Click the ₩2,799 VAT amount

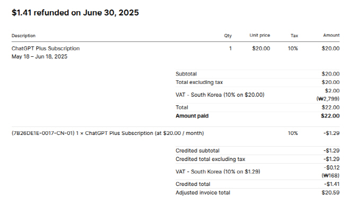coord(328,99)
